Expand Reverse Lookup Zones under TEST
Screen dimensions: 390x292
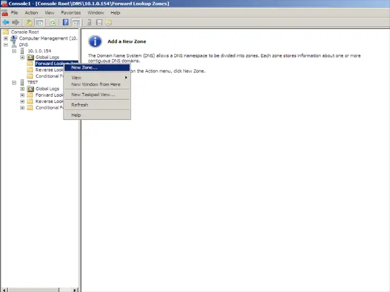pyautogui.click(x=23, y=102)
